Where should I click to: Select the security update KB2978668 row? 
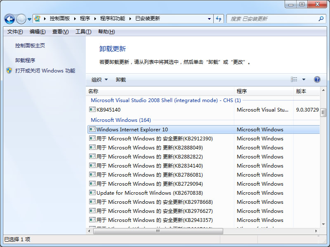click(x=203, y=202)
